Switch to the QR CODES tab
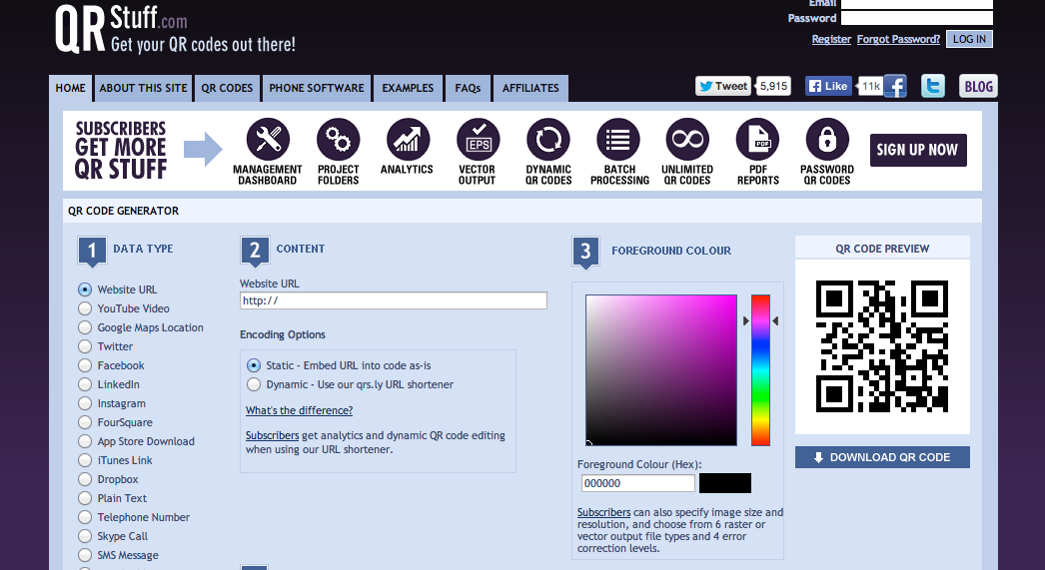1045x570 pixels. [227, 88]
